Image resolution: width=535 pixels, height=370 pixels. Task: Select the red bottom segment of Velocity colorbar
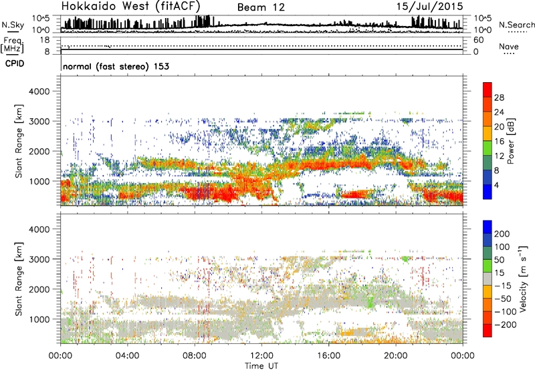pyautogui.click(x=488, y=331)
